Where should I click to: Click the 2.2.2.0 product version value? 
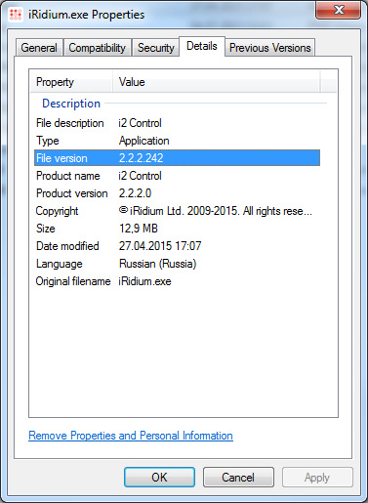[135, 193]
